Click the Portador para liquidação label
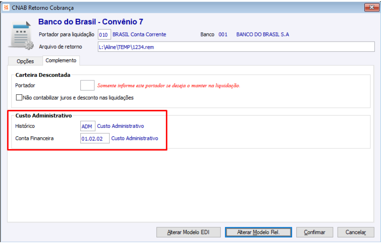This screenshot has width=381, height=243. [67, 34]
